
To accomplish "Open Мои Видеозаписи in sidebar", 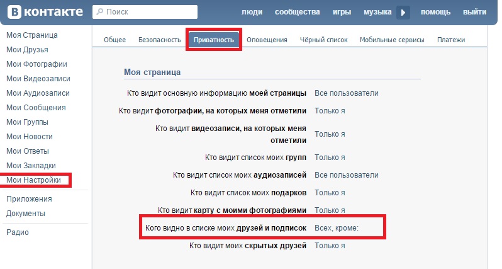I will (38, 79).
